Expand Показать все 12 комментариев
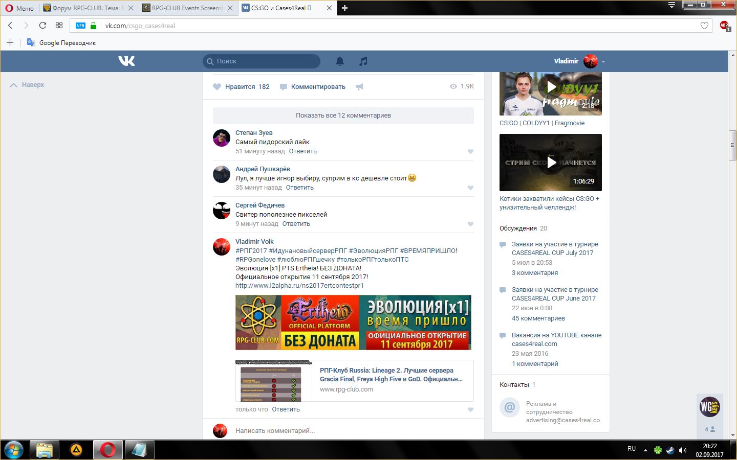This screenshot has width=737, height=460. 343,116
